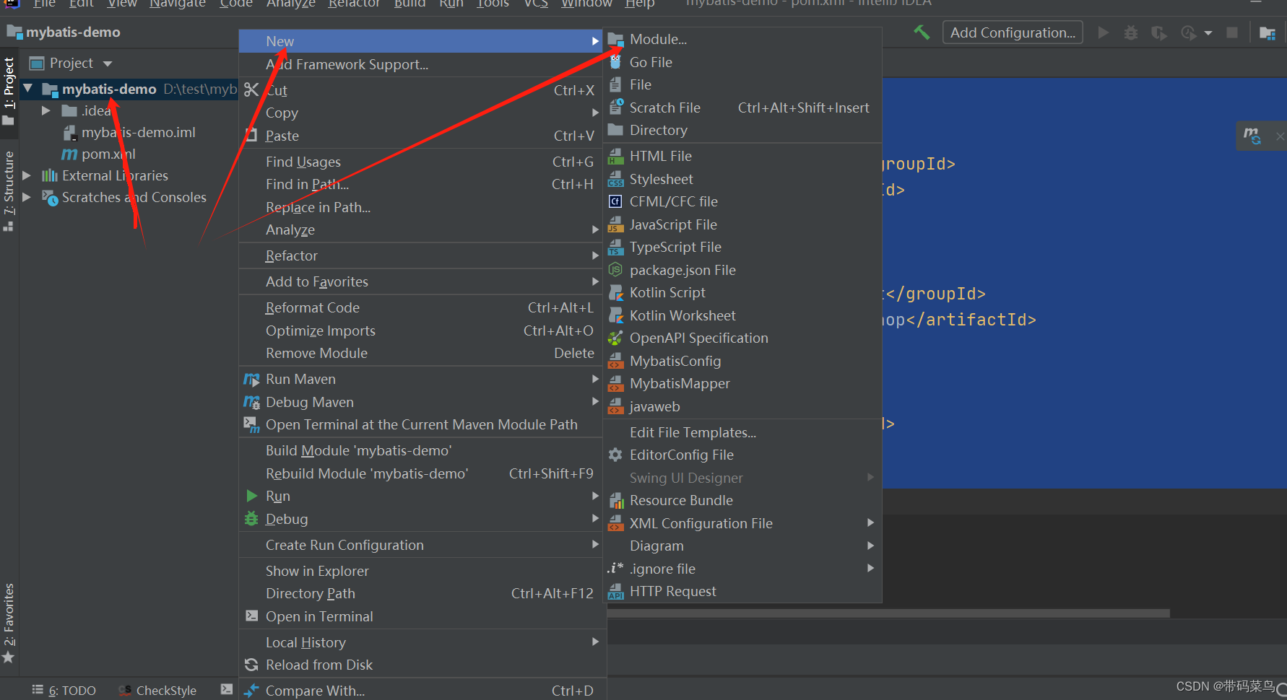Click the Run Maven icon
This screenshot has height=700, width=1287.
(x=251, y=380)
